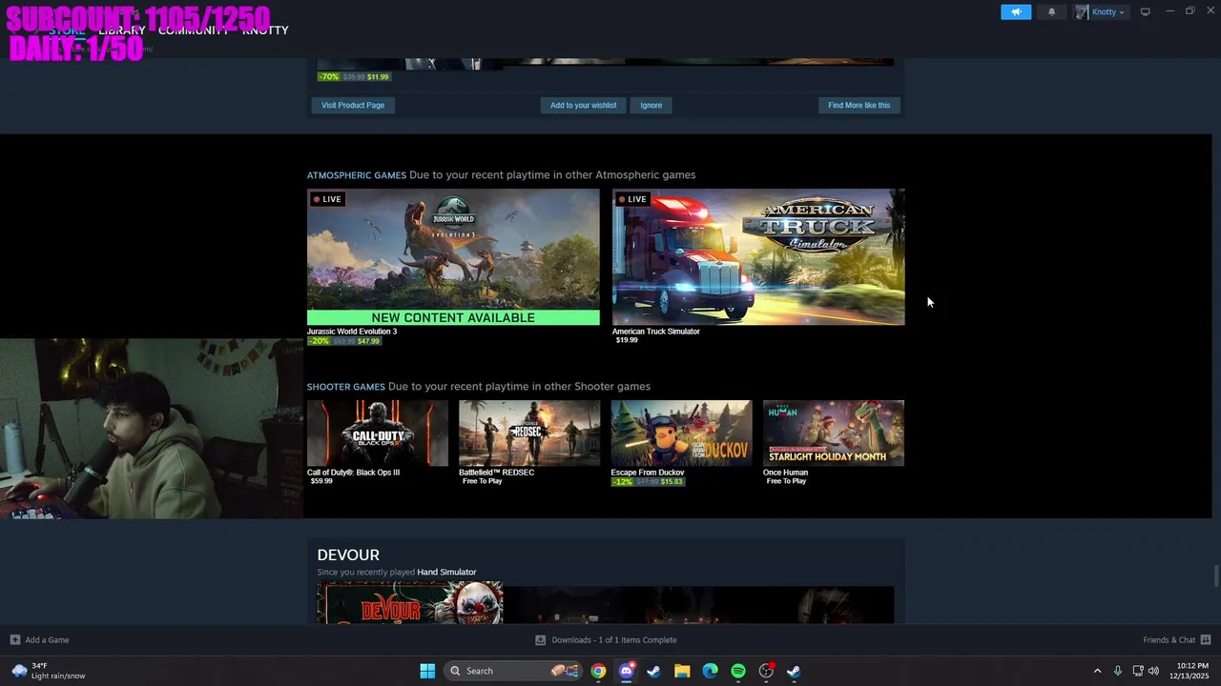
Task: Click volume speaker tray icon
Action: coord(1153,671)
